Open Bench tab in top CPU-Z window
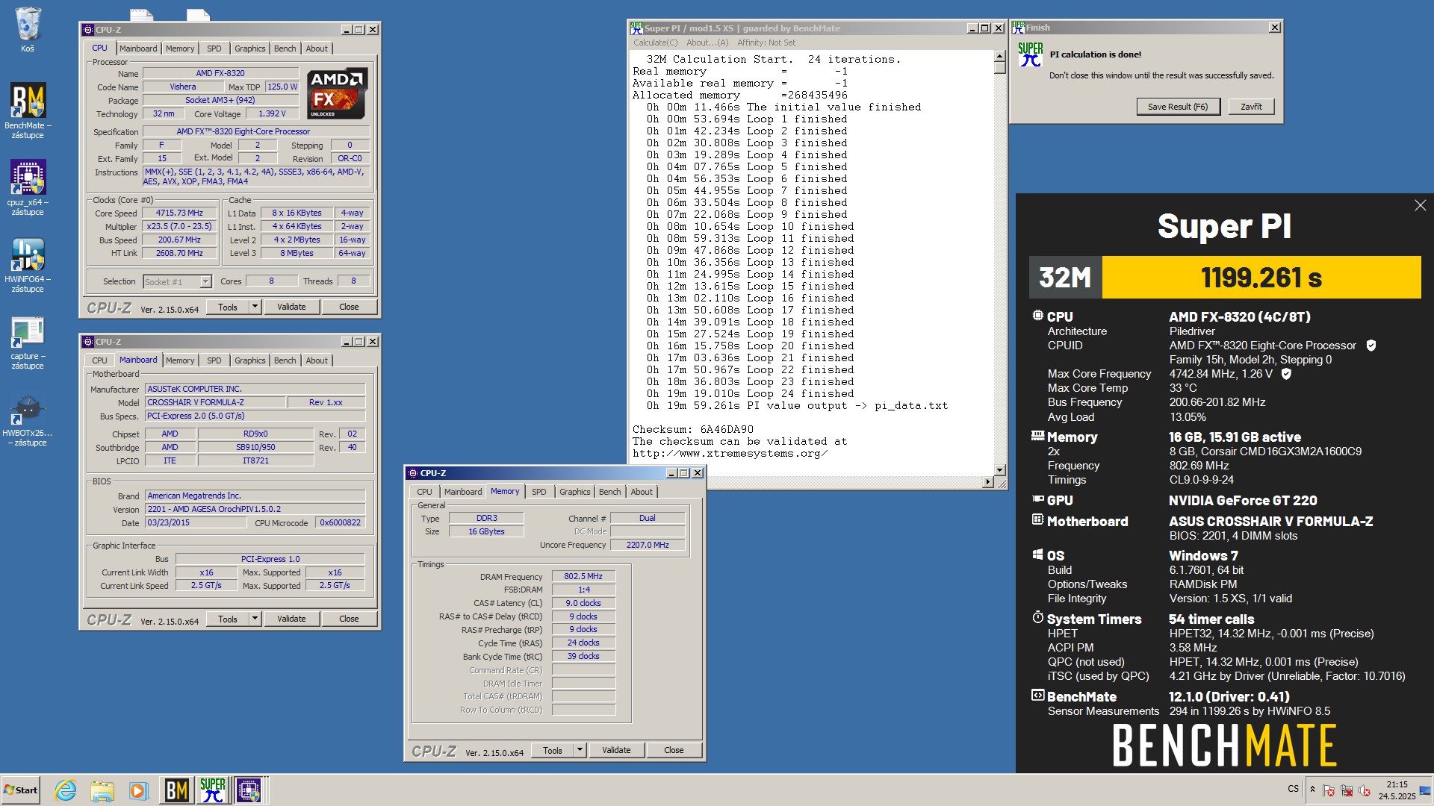Viewport: 1434px width, 806px height. (x=285, y=49)
